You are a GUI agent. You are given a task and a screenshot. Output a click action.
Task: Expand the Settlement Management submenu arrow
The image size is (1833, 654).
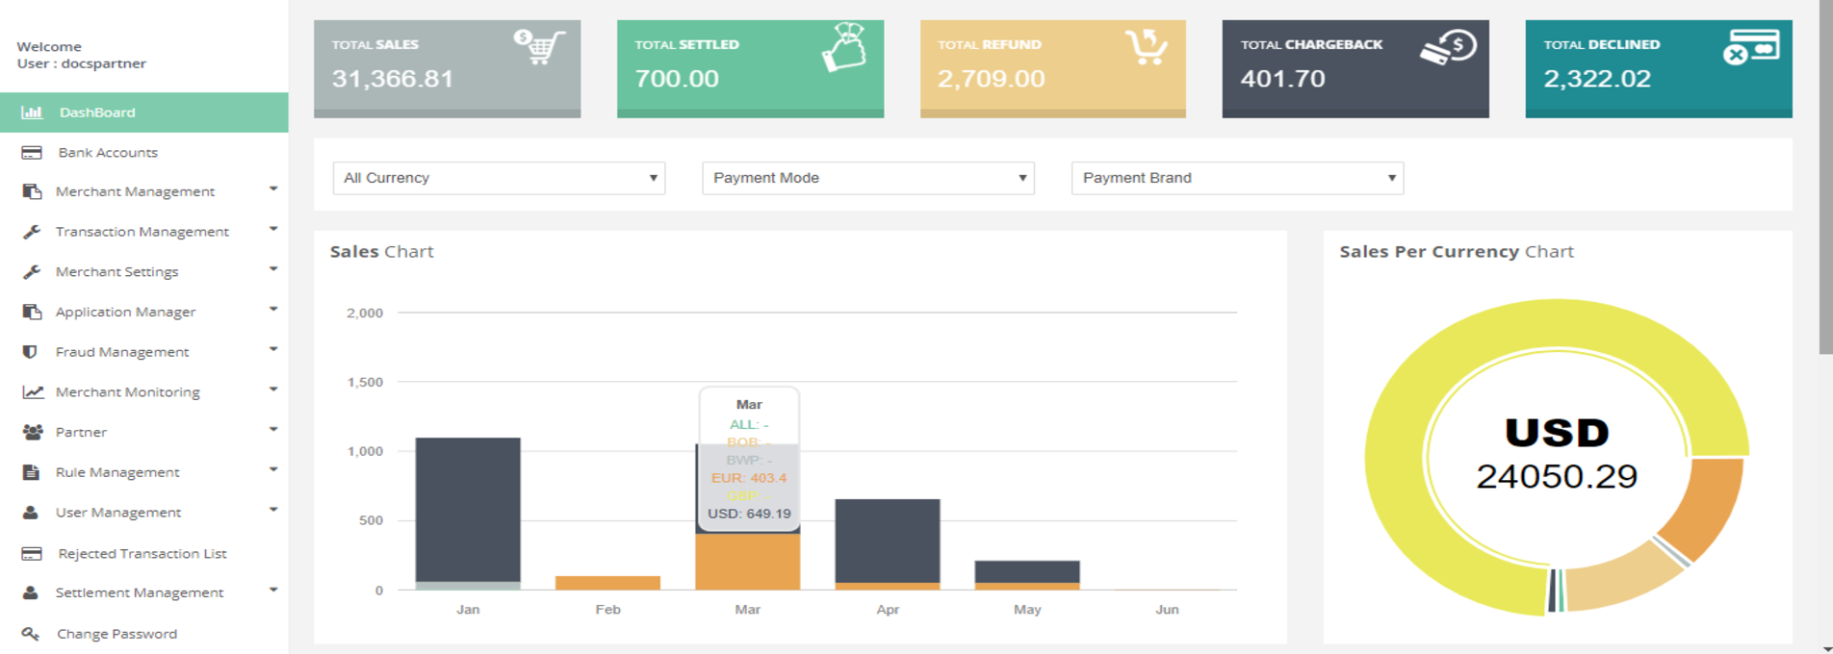click(x=273, y=591)
